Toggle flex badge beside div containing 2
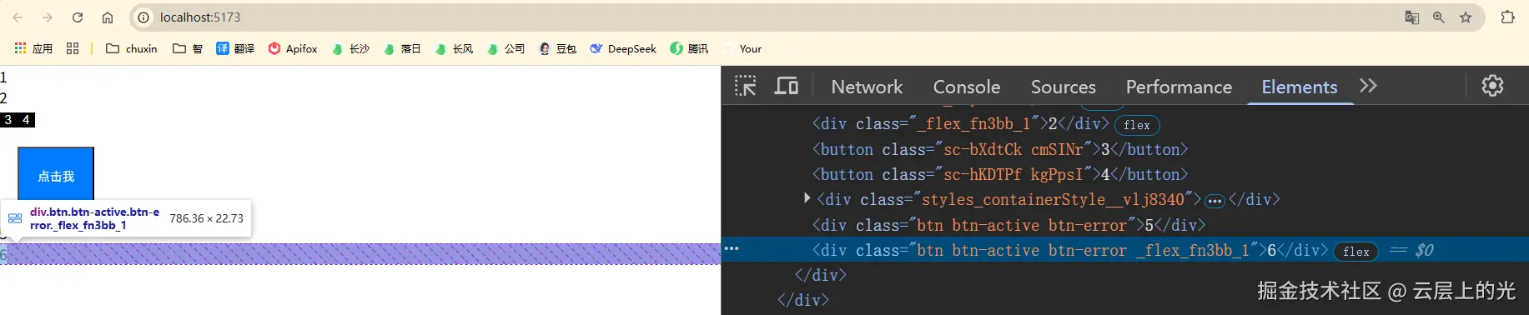 coord(1136,125)
